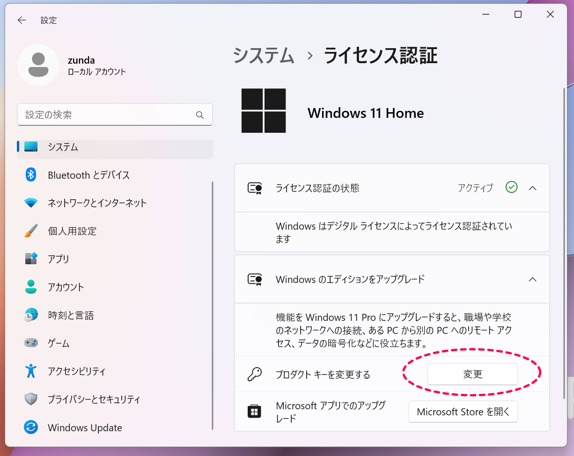
Task: Open アカウント settings via its icon
Action: [30, 287]
